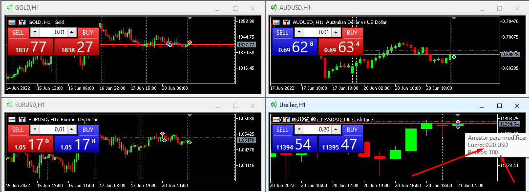The image size is (529, 192).
Task: Click '16 Jun 22:00' on GOLD time axis
Action: coord(112,88)
